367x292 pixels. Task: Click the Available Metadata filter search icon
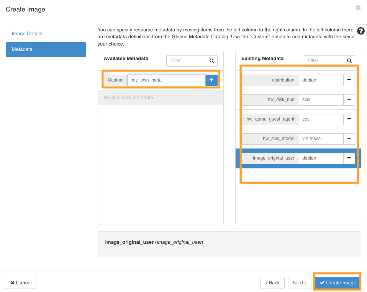pos(212,60)
